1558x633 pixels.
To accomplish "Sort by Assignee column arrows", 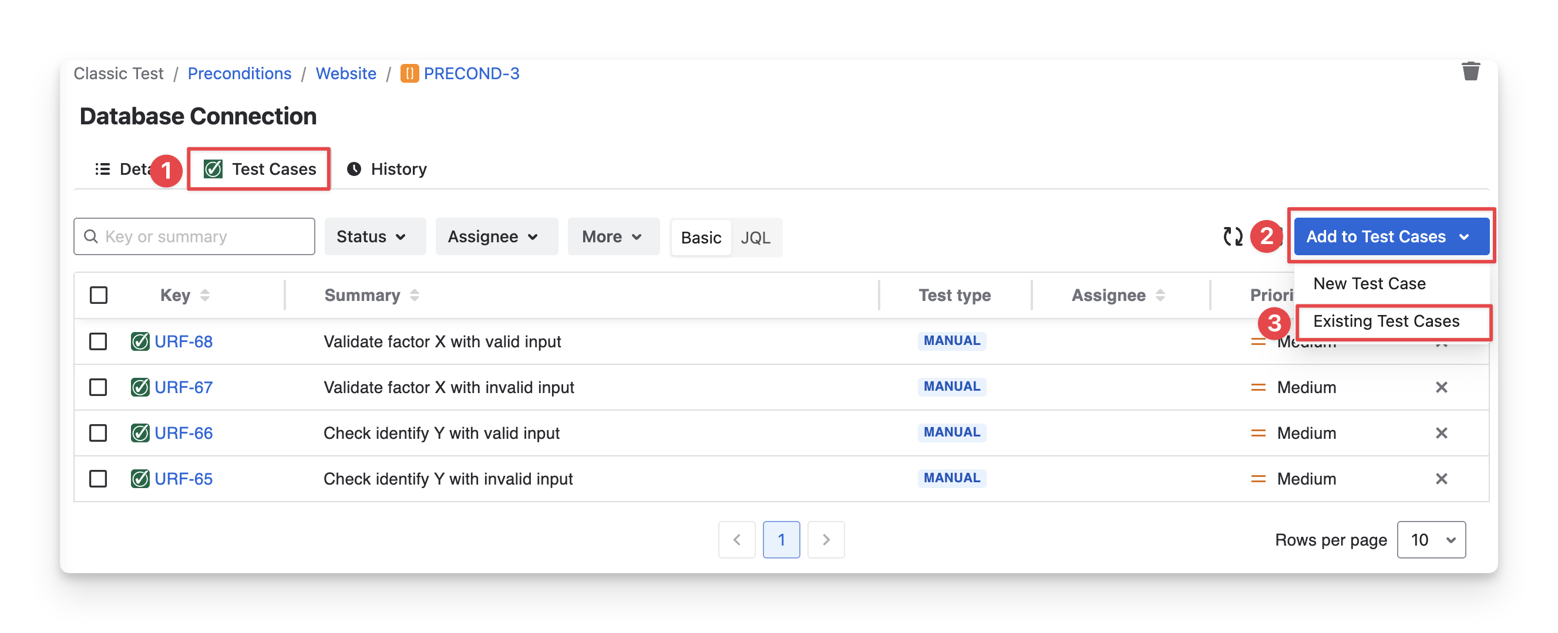I will [1159, 295].
